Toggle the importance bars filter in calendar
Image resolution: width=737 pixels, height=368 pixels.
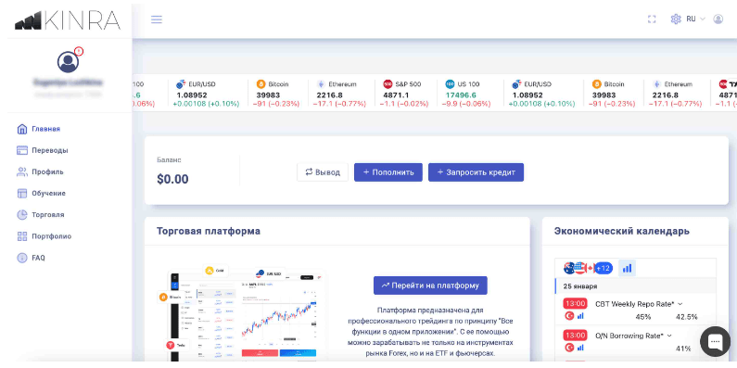coord(627,269)
